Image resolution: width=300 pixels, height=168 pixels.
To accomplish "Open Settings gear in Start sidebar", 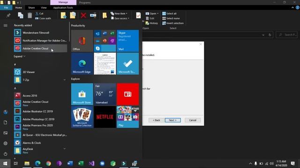I will (5, 143).
